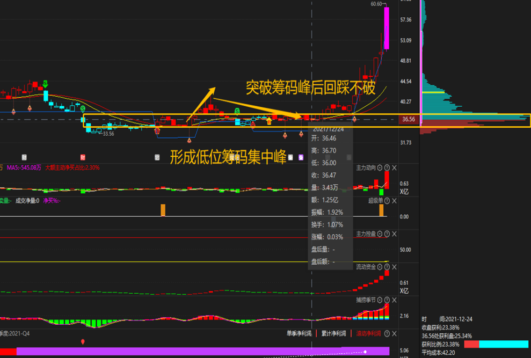Screen dimensions: 531x358
Task: Open settings for the 捕捞季节 indicator
Action: click(x=380, y=300)
